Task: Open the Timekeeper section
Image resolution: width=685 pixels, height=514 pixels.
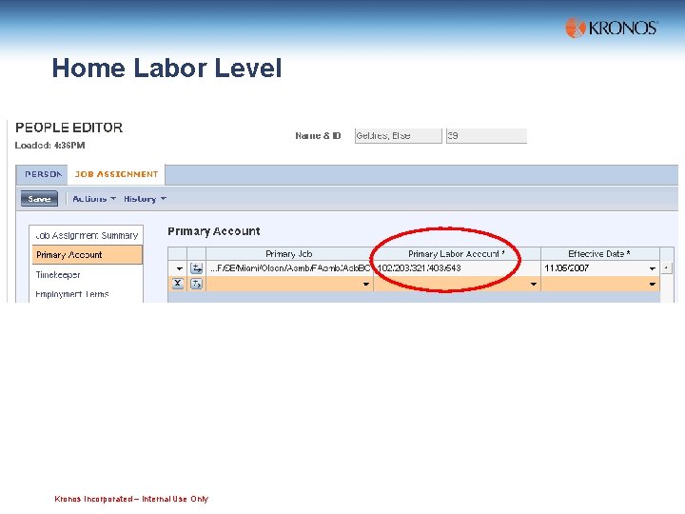Action: 58,275
